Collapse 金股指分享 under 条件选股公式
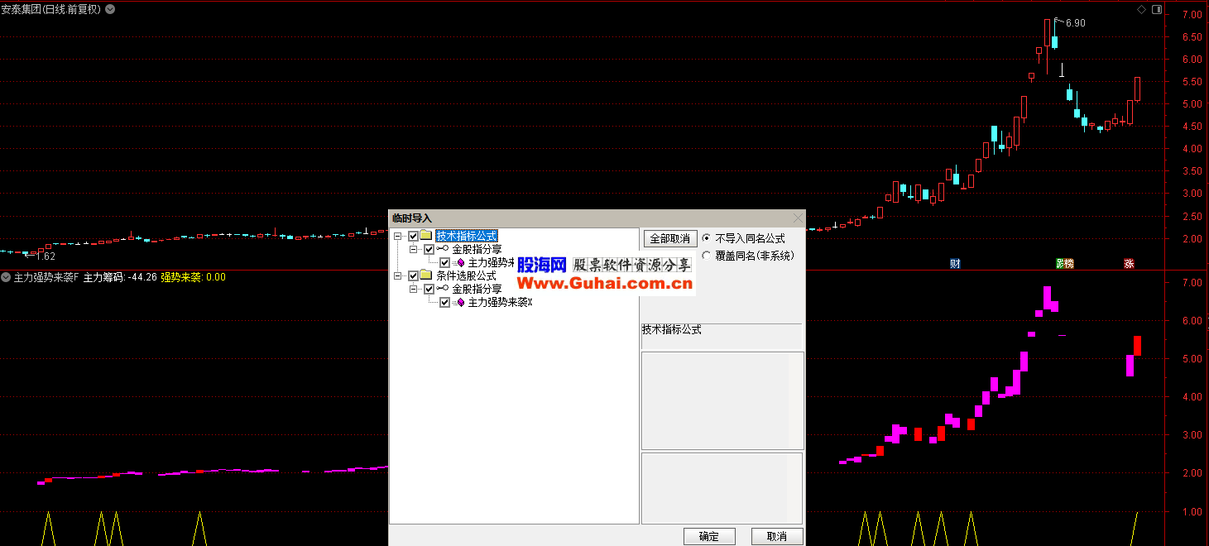 [x=414, y=289]
